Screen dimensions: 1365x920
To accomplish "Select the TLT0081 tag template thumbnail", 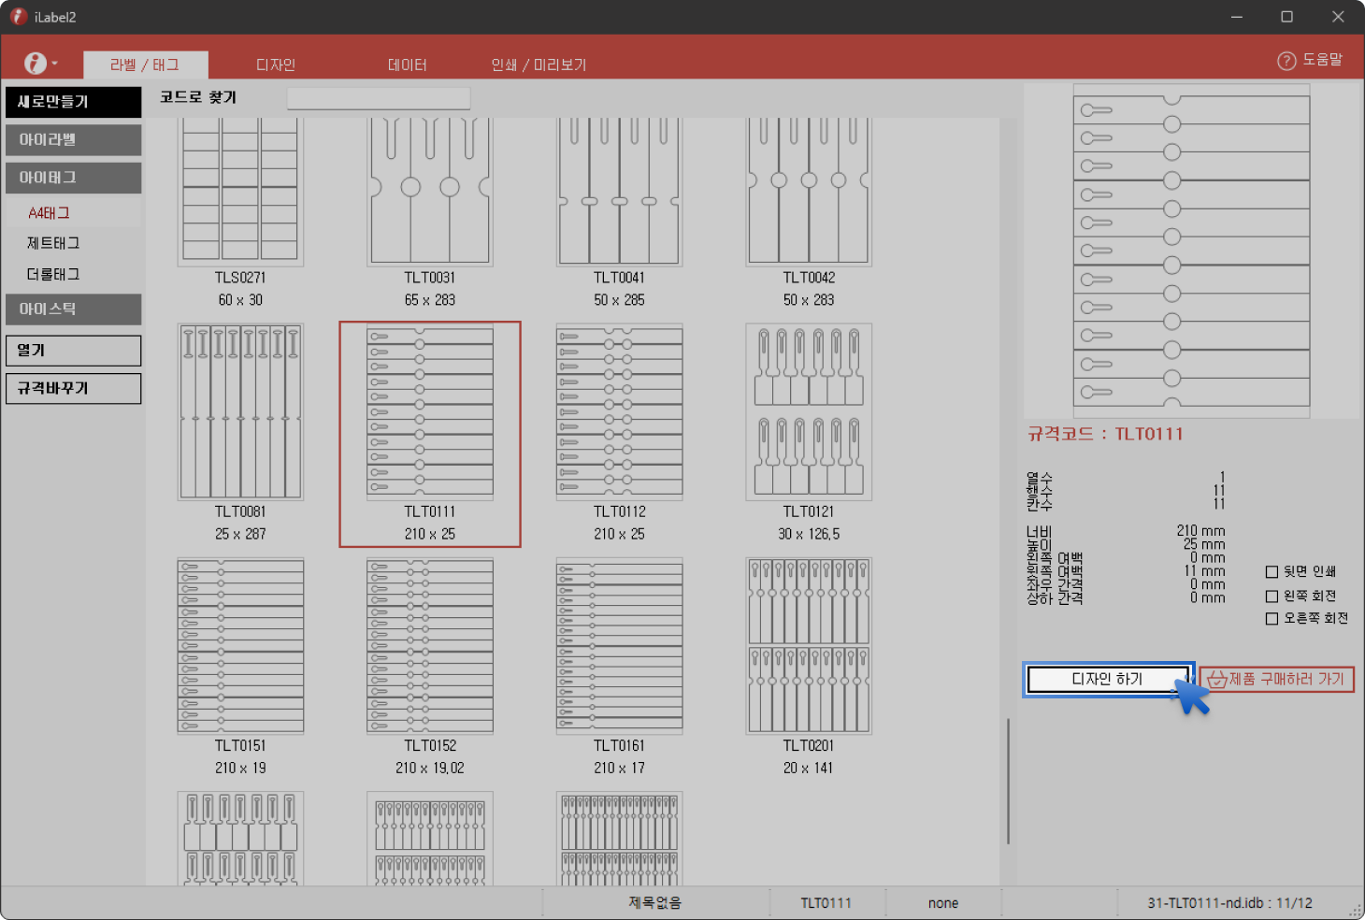I will click(240, 411).
